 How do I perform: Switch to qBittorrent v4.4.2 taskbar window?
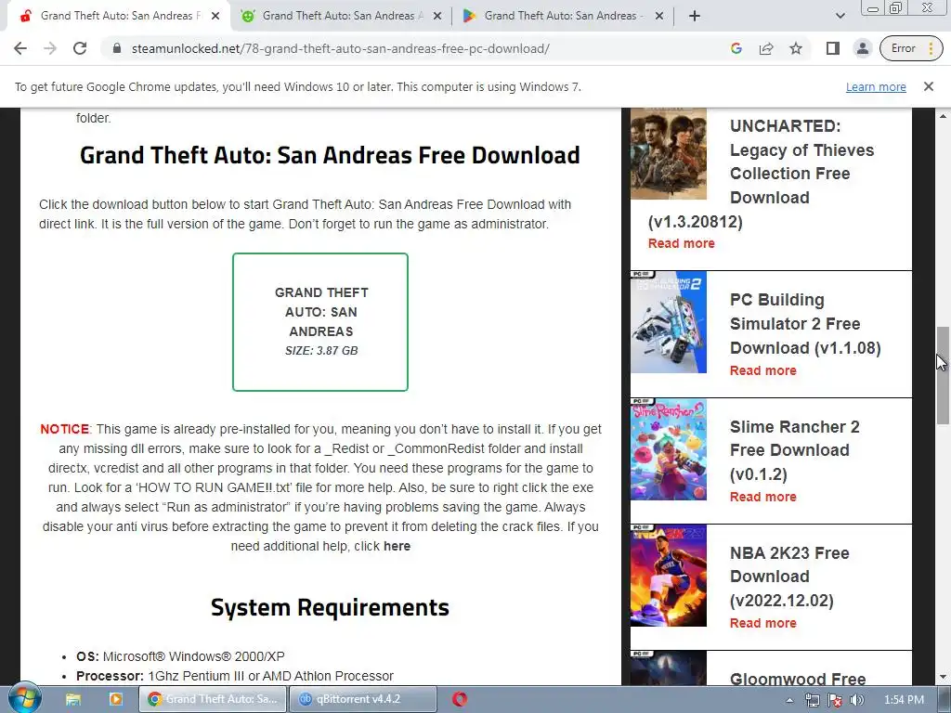pos(363,699)
